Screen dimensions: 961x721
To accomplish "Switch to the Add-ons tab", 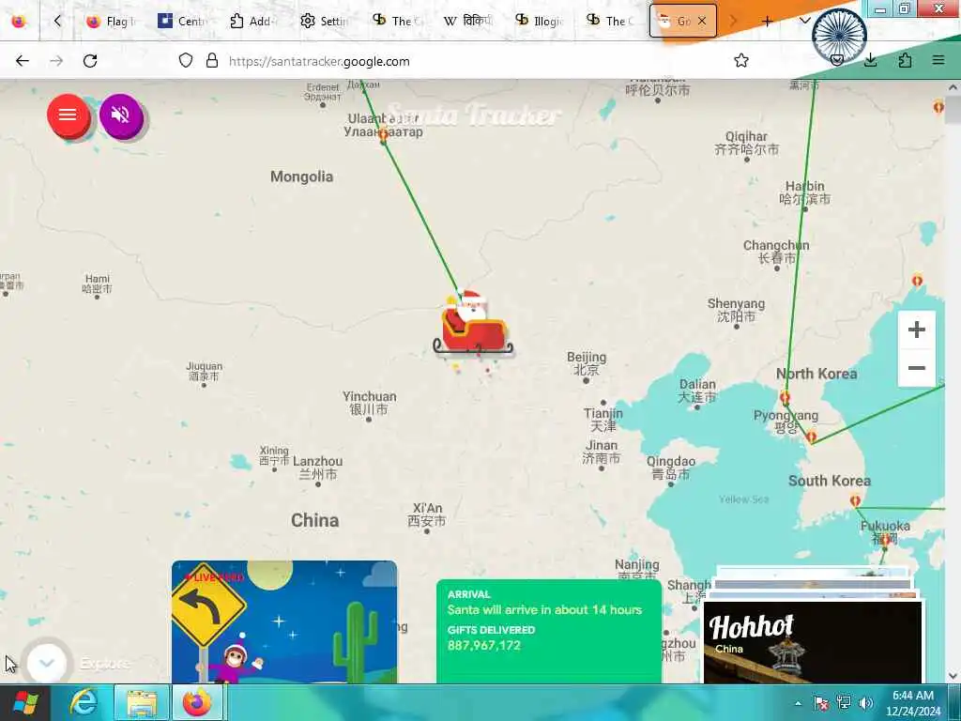I will (x=253, y=22).
